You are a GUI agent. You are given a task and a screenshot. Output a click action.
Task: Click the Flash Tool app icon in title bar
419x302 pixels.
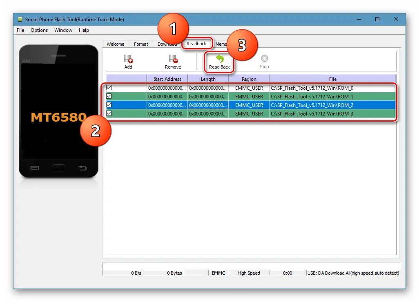coord(20,19)
